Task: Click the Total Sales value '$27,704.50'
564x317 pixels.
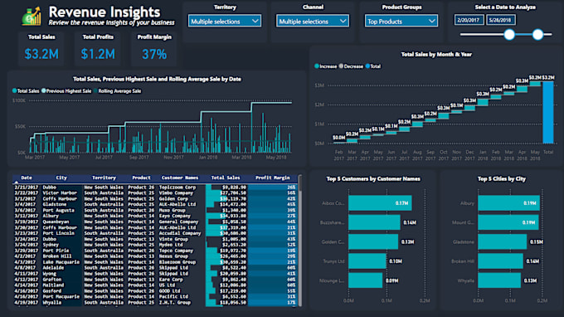Action: coord(233,193)
